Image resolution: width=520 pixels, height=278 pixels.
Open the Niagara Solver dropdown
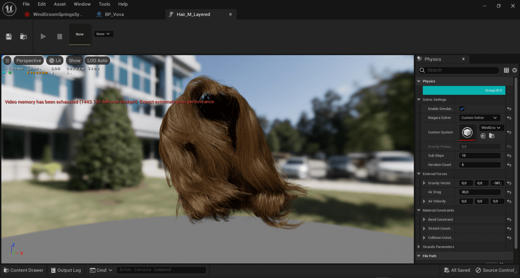point(479,118)
